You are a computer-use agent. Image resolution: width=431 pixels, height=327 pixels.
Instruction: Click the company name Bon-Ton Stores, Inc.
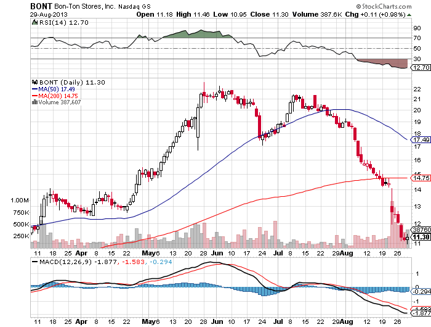click(x=85, y=6)
